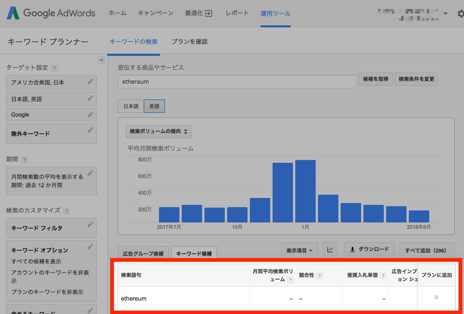Add ethereum row to plan arrow
The image size is (464, 314).
[x=436, y=297]
